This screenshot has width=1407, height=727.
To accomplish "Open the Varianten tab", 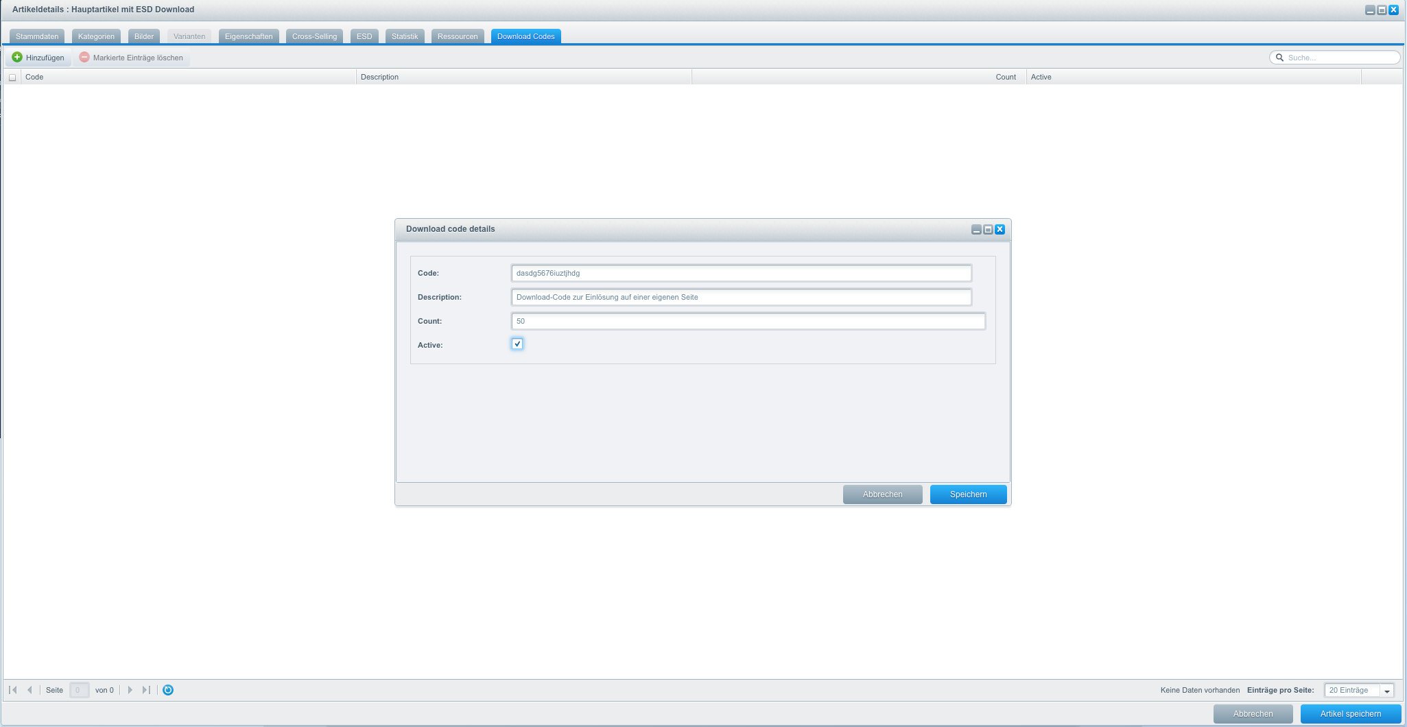I will click(189, 36).
